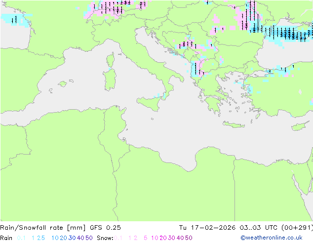The width and height of the screenshot is (313, 242).
Task: Click the island of Corsica on map
Action: [111, 60]
